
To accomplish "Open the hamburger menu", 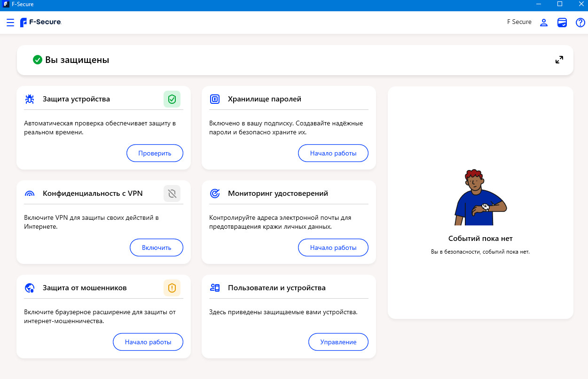I will coord(10,22).
